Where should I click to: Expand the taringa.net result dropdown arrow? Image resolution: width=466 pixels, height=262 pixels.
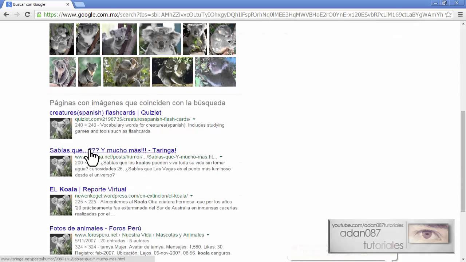pos(221,157)
